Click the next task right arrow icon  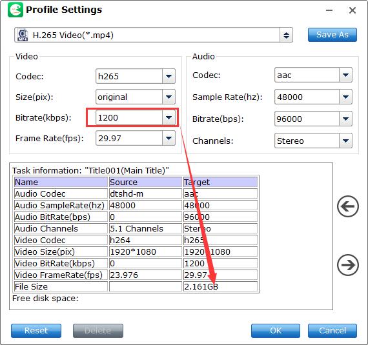pos(348,265)
